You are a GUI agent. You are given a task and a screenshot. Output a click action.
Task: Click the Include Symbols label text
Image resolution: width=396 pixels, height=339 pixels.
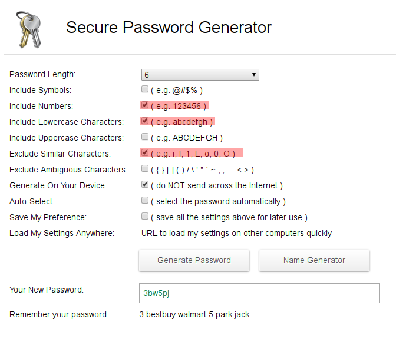pyautogui.click(x=41, y=90)
